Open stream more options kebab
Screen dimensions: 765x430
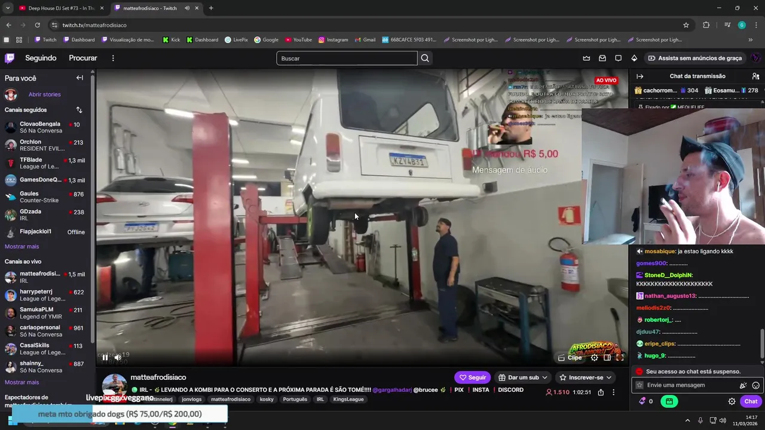click(x=613, y=392)
